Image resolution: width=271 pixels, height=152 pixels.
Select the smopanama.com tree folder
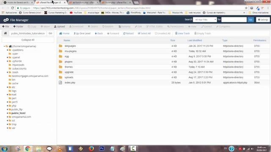click(x=21, y=117)
